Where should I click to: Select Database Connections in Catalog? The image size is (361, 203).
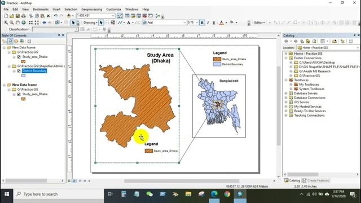point(310,98)
